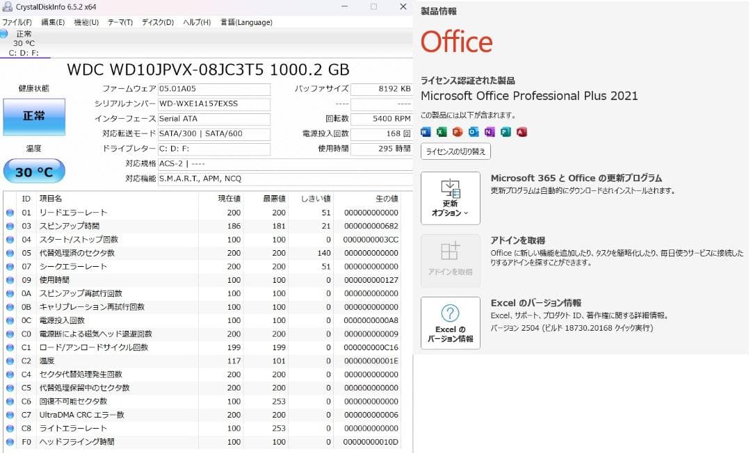This screenshot has width=751, height=453.
Task: Select the disk tab showing 正常 30 °C
Action: point(24,43)
